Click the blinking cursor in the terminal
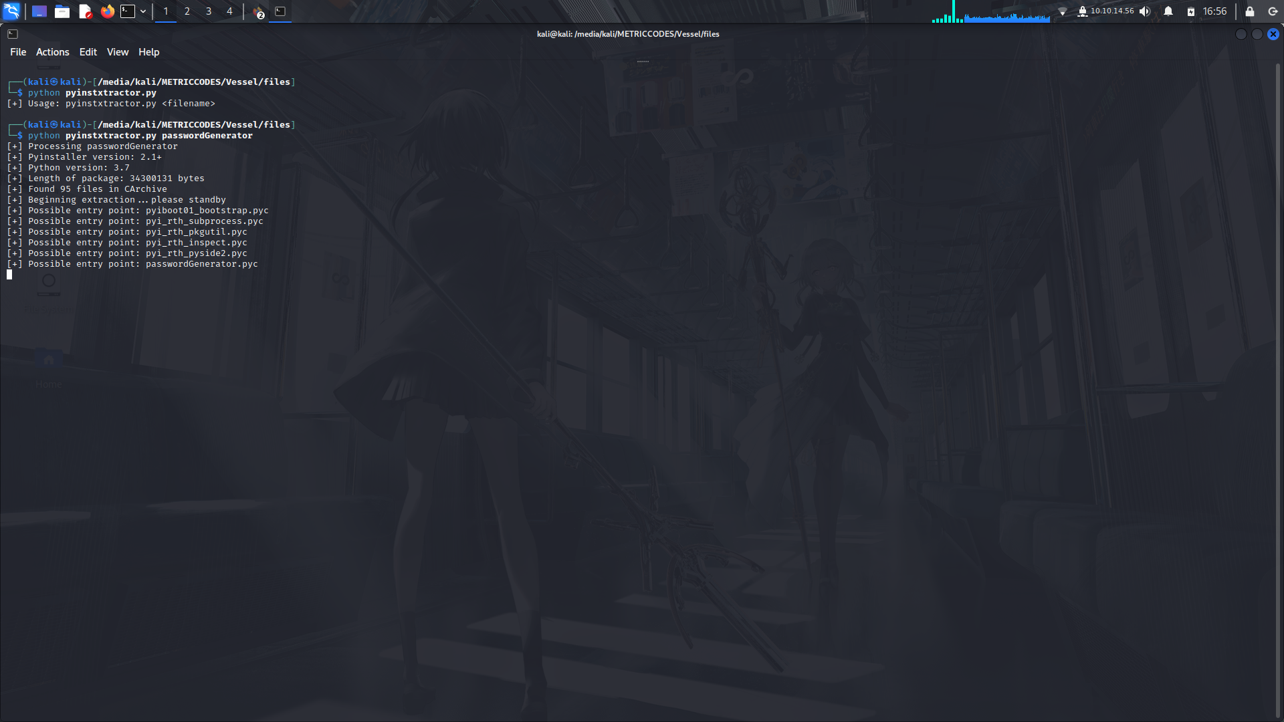 (9, 274)
